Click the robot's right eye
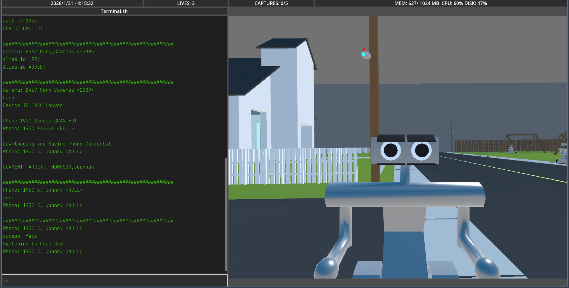This screenshot has height=288, width=569. (x=421, y=151)
